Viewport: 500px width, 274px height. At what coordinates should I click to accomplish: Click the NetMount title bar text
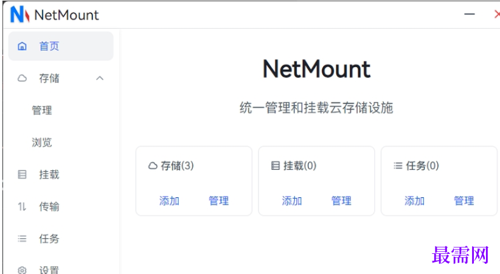click(x=66, y=15)
